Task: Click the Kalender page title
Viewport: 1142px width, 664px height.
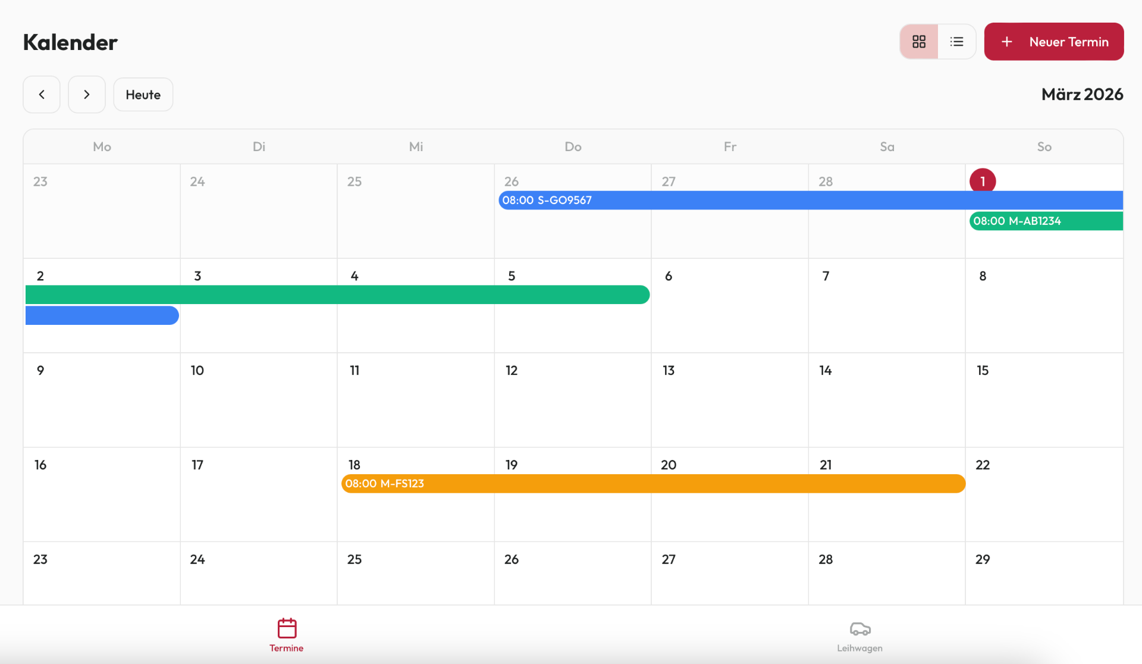Action: click(70, 42)
